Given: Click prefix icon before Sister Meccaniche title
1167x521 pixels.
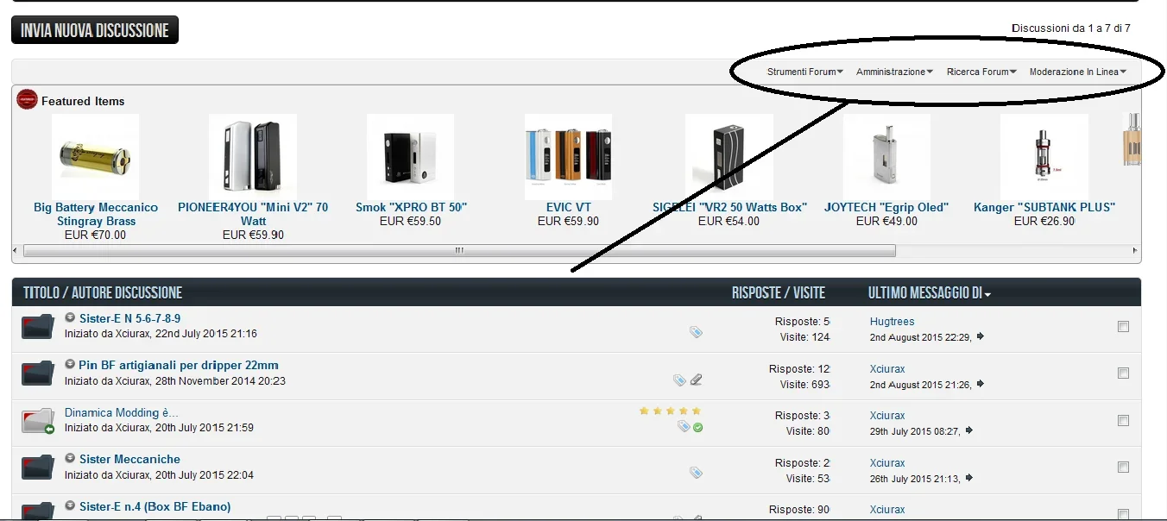Looking at the screenshot, I should coord(70,458).
